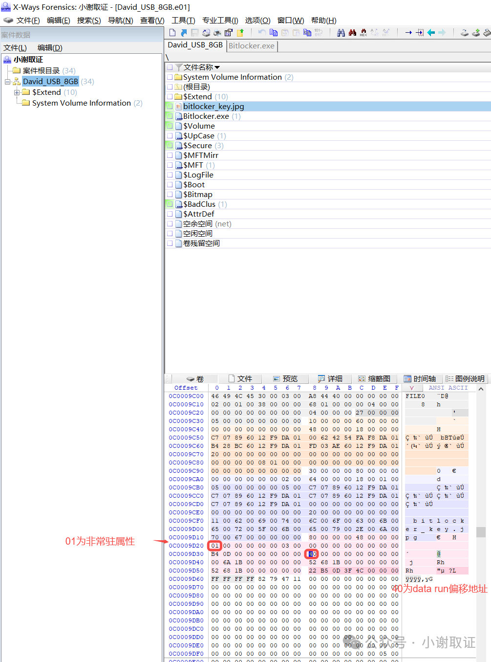Tick the checkbox for bitlocker_key.jpg
The width and height of the screenshot is (491, 662).
pyautogui.click(x=170, y=106)
